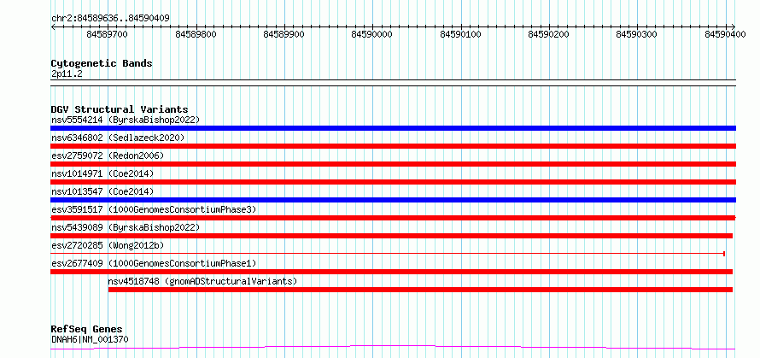
Task: Open variant esv2759072 (Redon2006) label
Action: [108, 156]
